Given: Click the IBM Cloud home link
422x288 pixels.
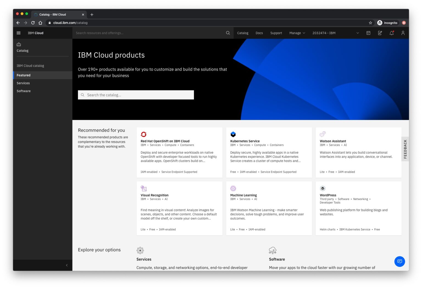Looking at the screenshot, I should 35,33.
